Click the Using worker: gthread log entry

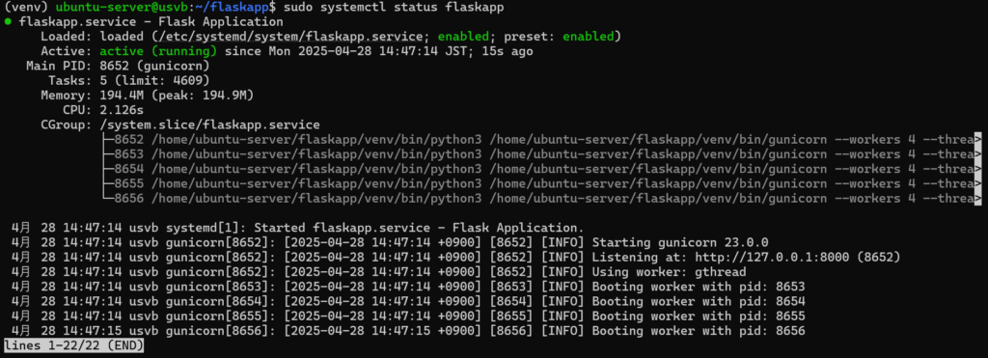point(670,272)
